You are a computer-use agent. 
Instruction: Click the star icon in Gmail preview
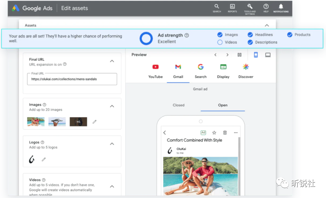[x=214, y=133]
